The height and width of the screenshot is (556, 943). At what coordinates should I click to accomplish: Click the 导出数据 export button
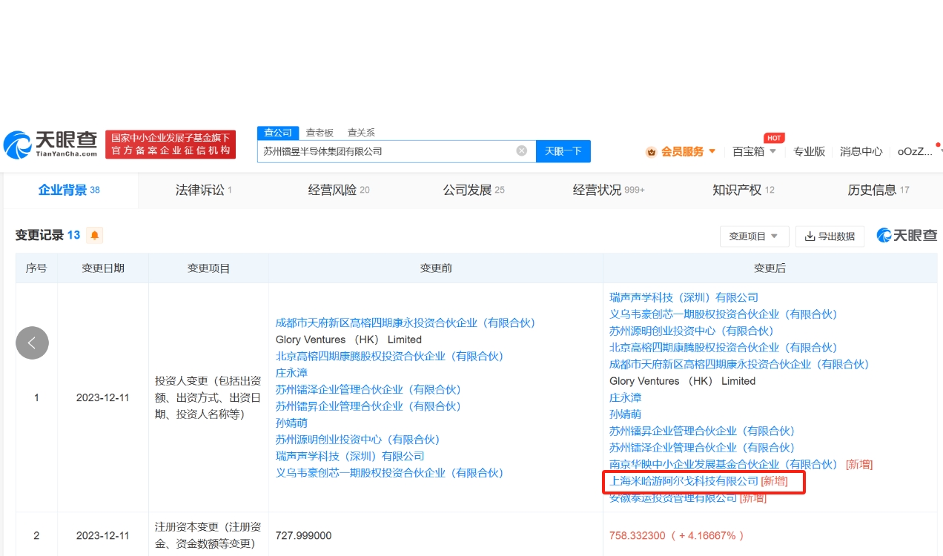coord(830,236)
